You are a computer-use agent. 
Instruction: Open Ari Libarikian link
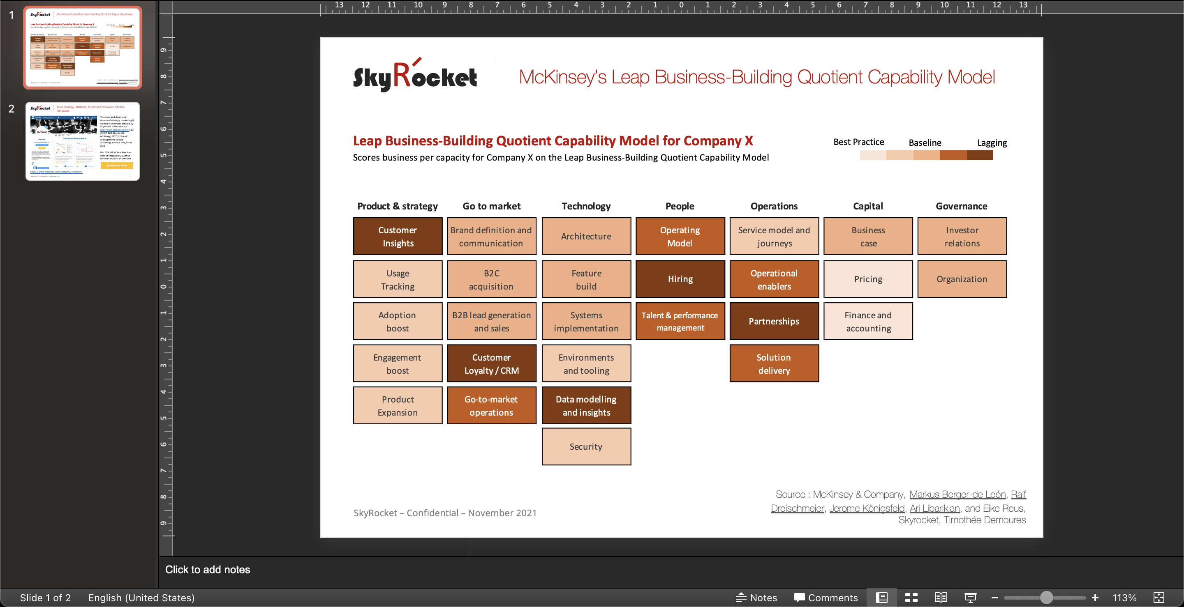[934, 508]
